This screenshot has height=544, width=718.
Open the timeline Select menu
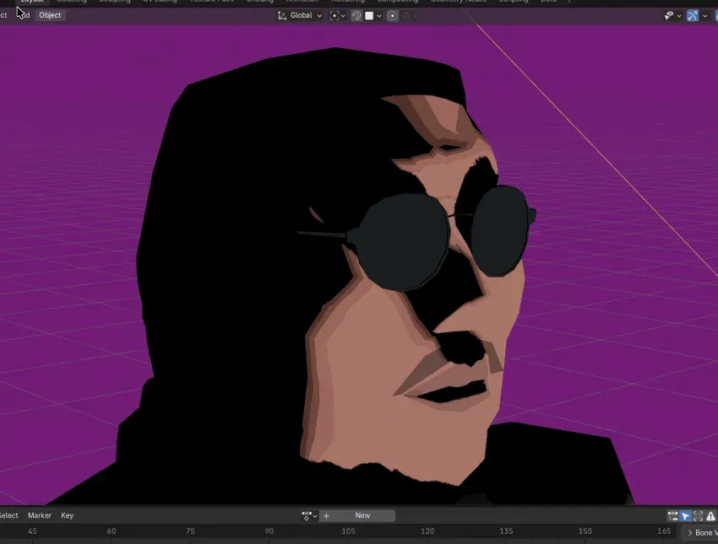(8, 515)
